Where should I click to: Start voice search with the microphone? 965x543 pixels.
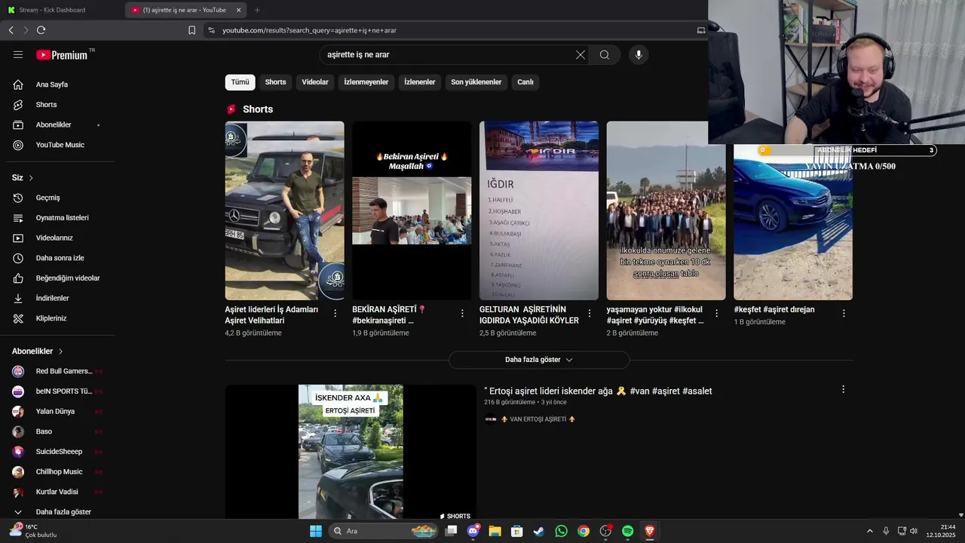639,54
